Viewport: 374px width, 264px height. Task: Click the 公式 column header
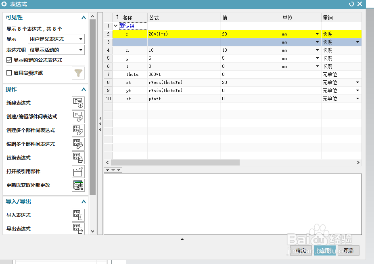(x=184, y=18)
